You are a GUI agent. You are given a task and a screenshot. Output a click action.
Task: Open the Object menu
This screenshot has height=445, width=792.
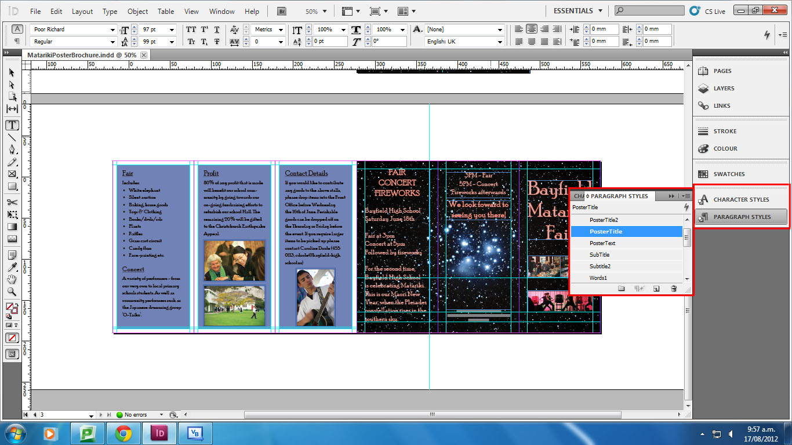[137, 11]
